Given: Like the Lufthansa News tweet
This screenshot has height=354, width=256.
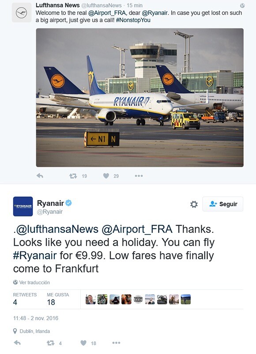Looking at the screenshot, I should [106, 176].
